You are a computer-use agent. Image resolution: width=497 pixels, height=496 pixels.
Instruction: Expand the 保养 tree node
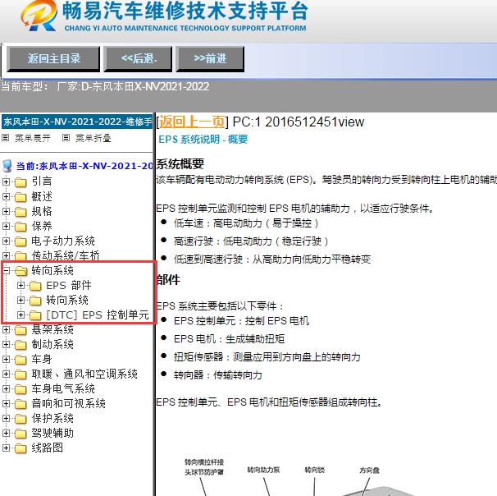point(6,226)
